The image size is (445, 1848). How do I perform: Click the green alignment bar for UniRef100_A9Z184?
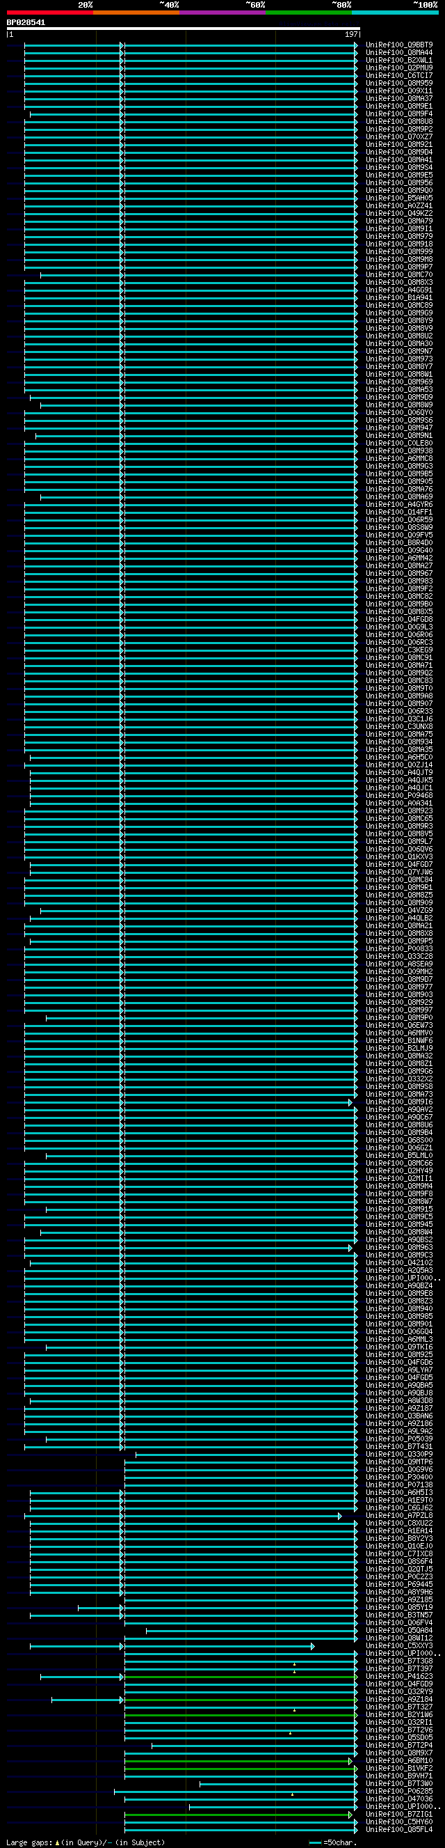pos(241,1701)
